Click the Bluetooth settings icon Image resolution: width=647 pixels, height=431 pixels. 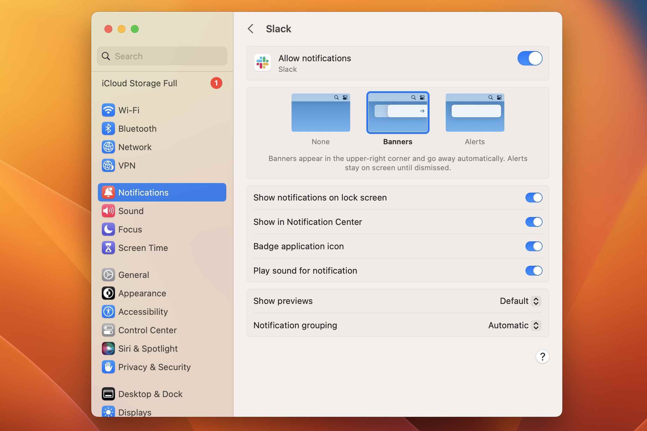(x=107, y=128)
